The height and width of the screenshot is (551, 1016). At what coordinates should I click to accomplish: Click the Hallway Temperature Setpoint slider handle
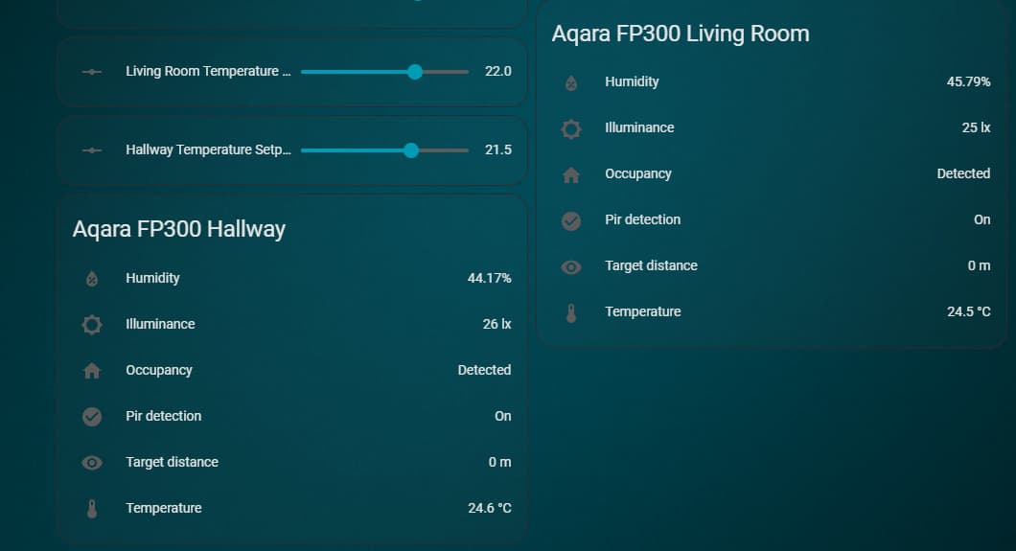[411, 150]
